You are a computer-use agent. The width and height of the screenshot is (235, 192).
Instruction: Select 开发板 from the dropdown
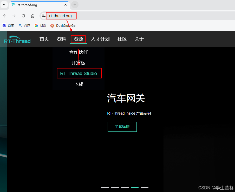(x=79, y=63)
